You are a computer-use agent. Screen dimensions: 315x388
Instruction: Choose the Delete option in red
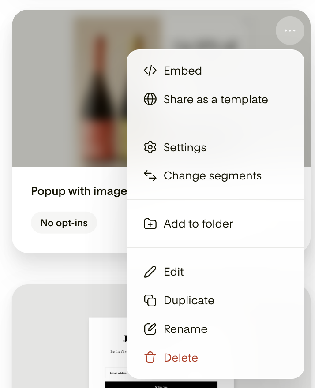[x=215, y=358]
